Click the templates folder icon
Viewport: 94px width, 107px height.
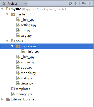tap(13, 89)
